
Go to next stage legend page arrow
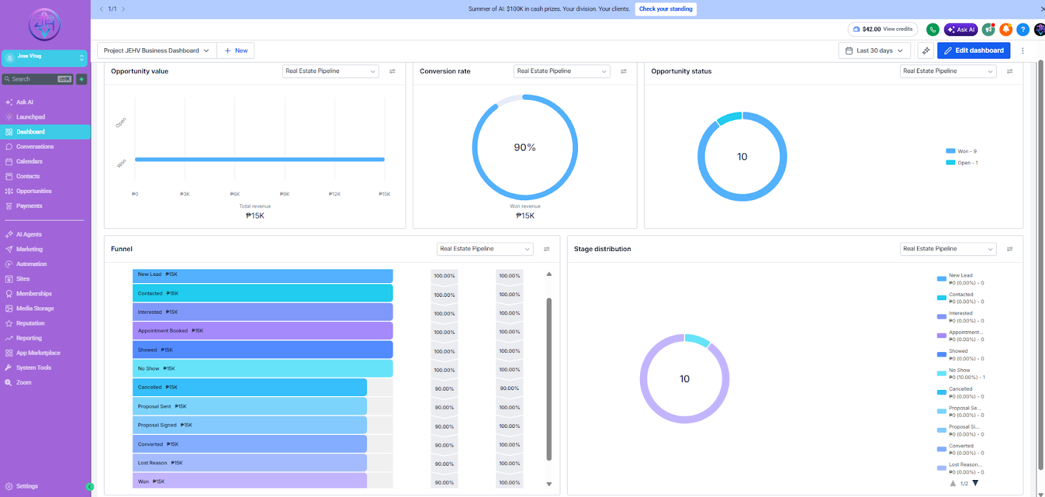point(976,483)
